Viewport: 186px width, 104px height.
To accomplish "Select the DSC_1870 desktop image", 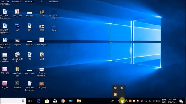I will pyautogui.click(x=5, y=70).
